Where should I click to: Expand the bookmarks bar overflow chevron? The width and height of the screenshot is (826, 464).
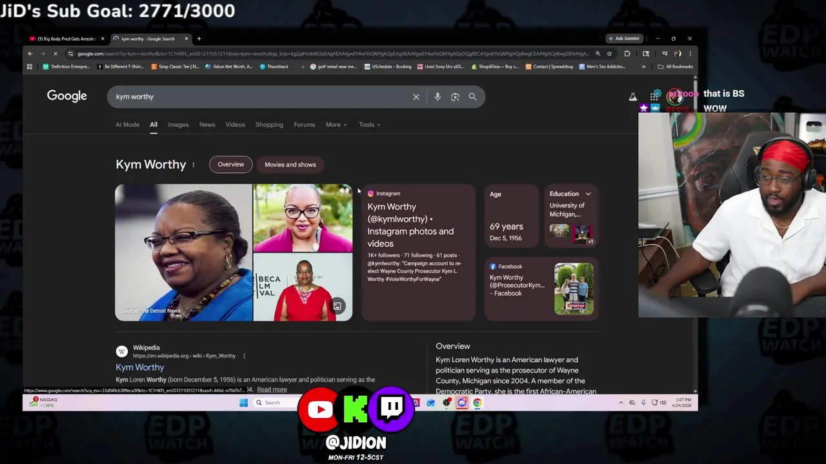click(x=643, y=66)
